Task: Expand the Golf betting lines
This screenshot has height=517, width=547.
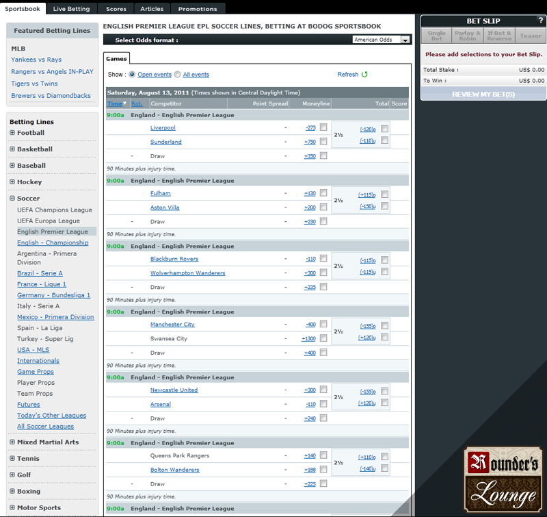Action: (x=12, y=475)
